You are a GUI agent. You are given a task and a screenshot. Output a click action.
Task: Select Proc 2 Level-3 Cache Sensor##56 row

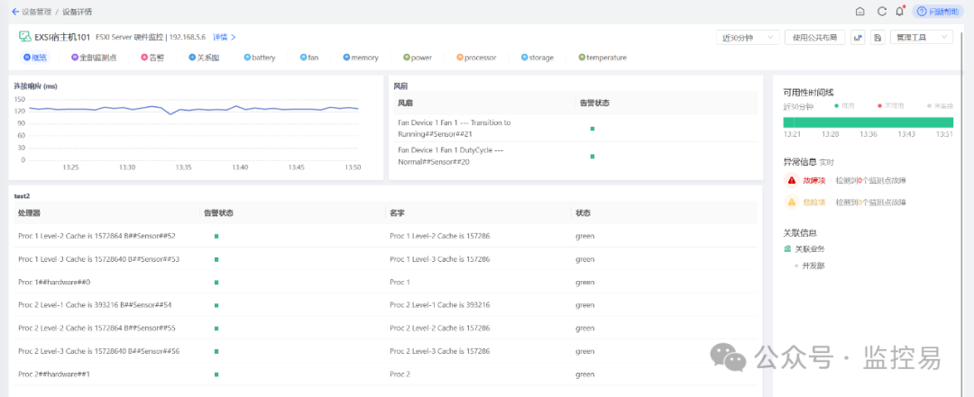tap(385, 350)
